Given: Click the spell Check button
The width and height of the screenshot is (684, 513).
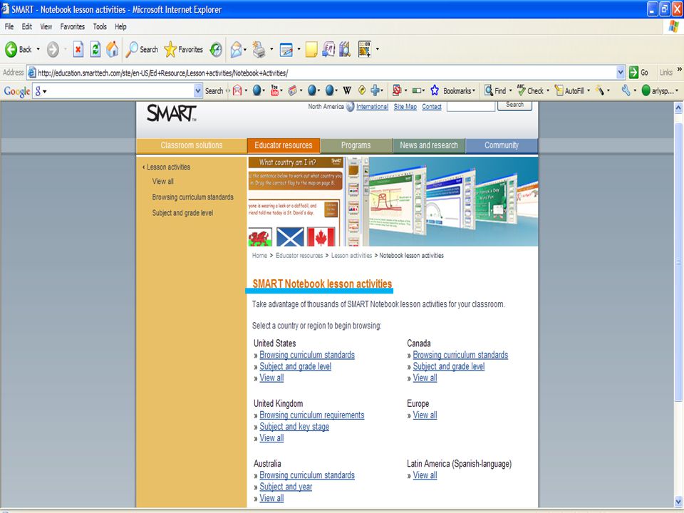Looking at the screenshot, I should click(x=530, y=90).
